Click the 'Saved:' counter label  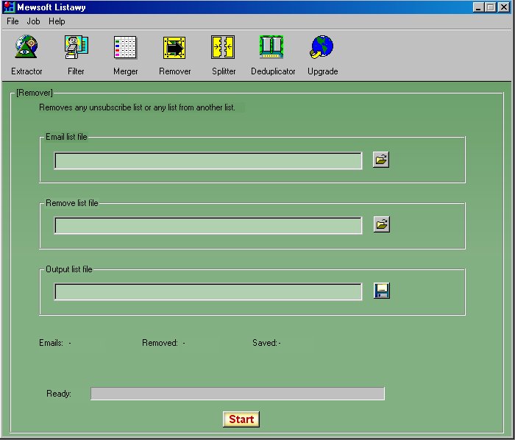click(265, 343)
